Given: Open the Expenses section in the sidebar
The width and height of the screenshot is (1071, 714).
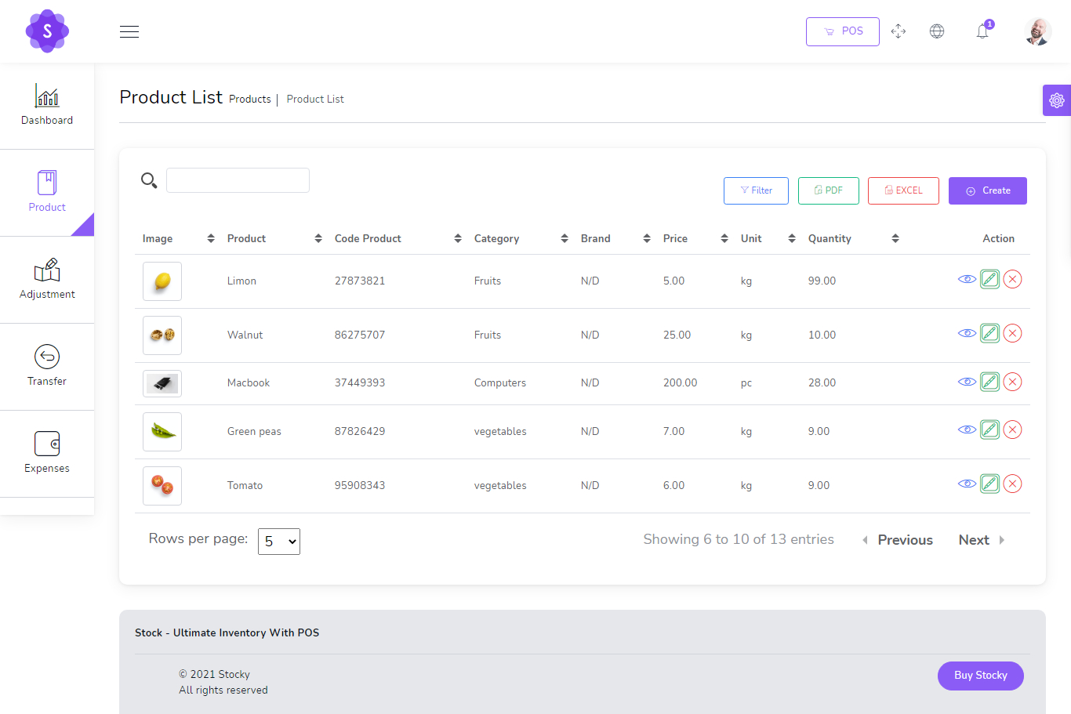Looking at the screenshot, I should (x=47, y=453).
